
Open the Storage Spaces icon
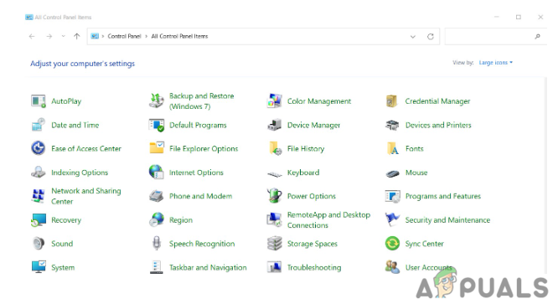point(274,244)
